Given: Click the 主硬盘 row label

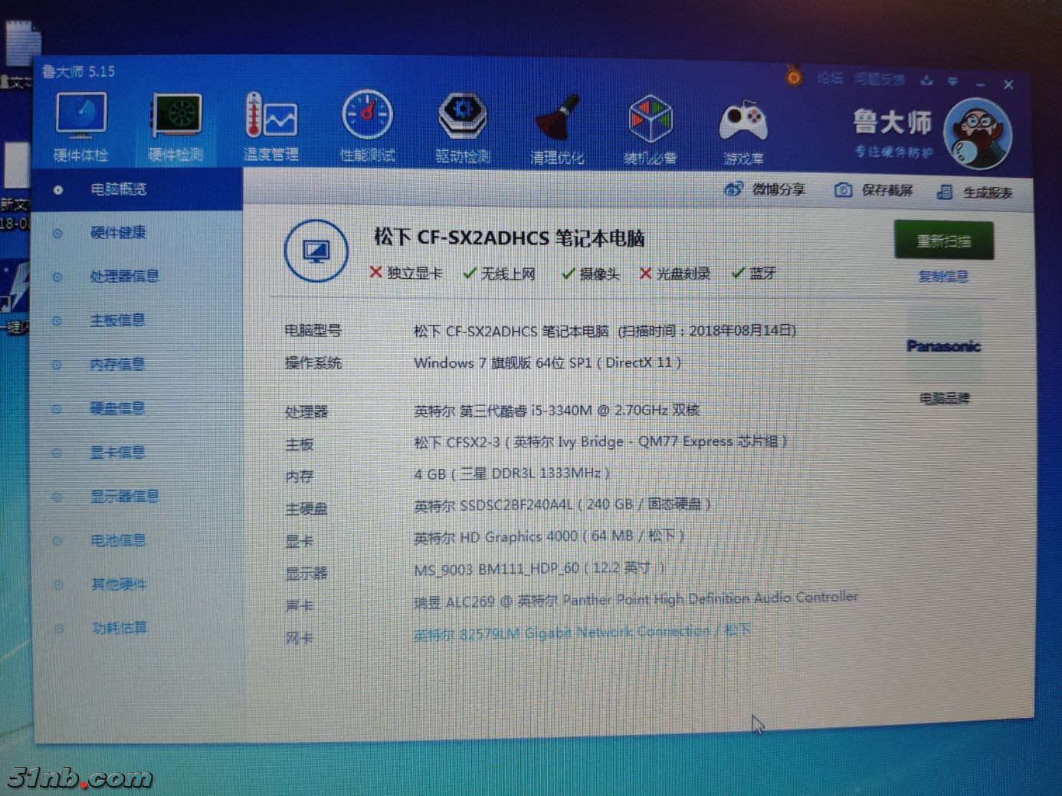Looking at the screenshot, I should pyautogui.click(x=306, y=509).
